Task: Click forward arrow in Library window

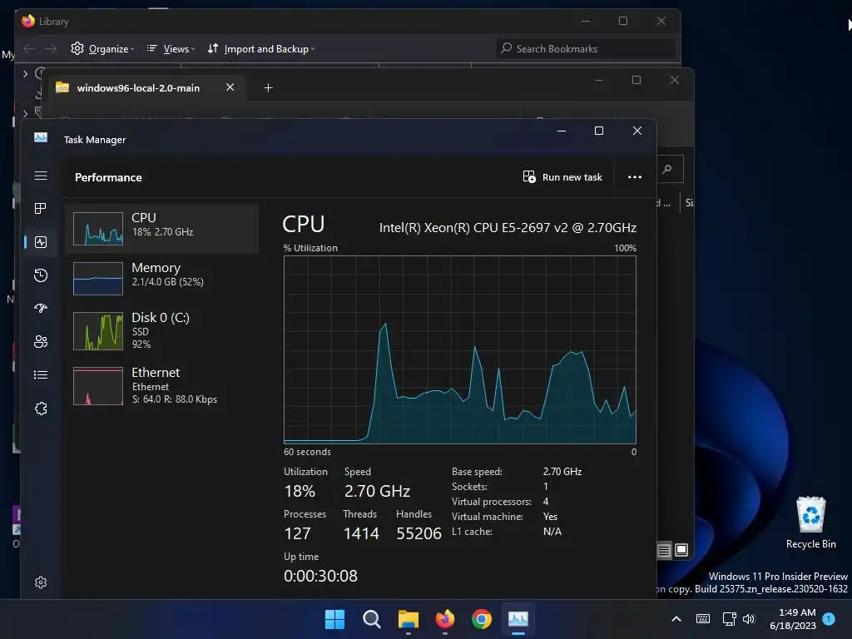Action: pos(51,49)
